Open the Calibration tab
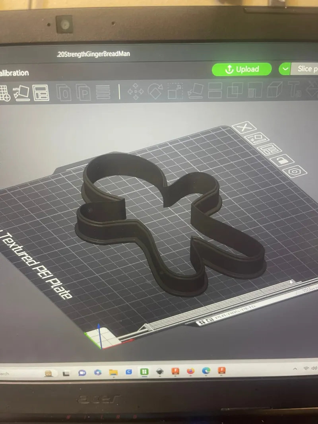 (14, 73)
